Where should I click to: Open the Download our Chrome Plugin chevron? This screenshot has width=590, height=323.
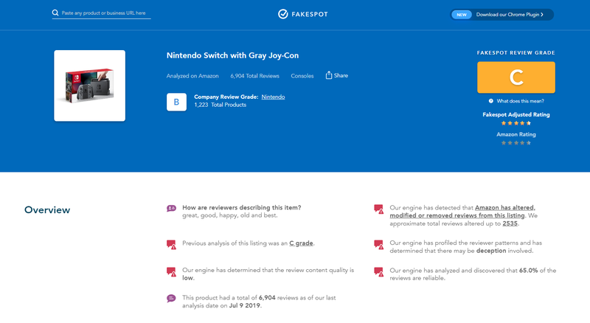pyautogui.click(x=542, y=15)
